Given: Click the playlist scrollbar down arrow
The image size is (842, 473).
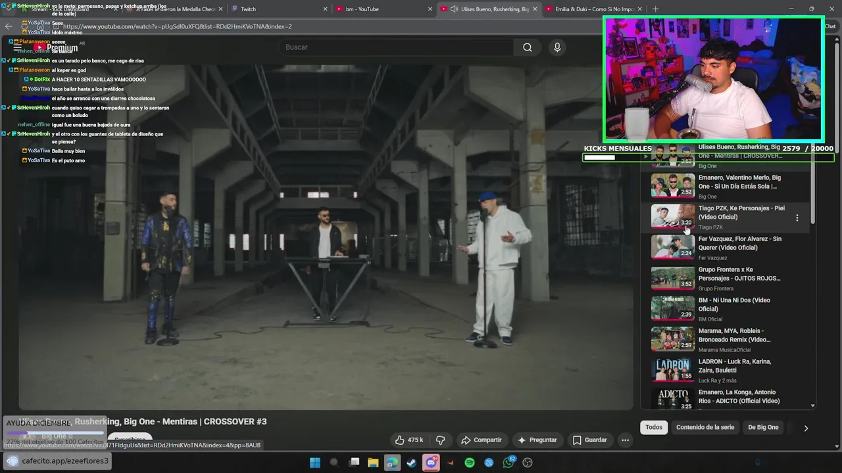Looking at the screenshot, I should point(812,406).
